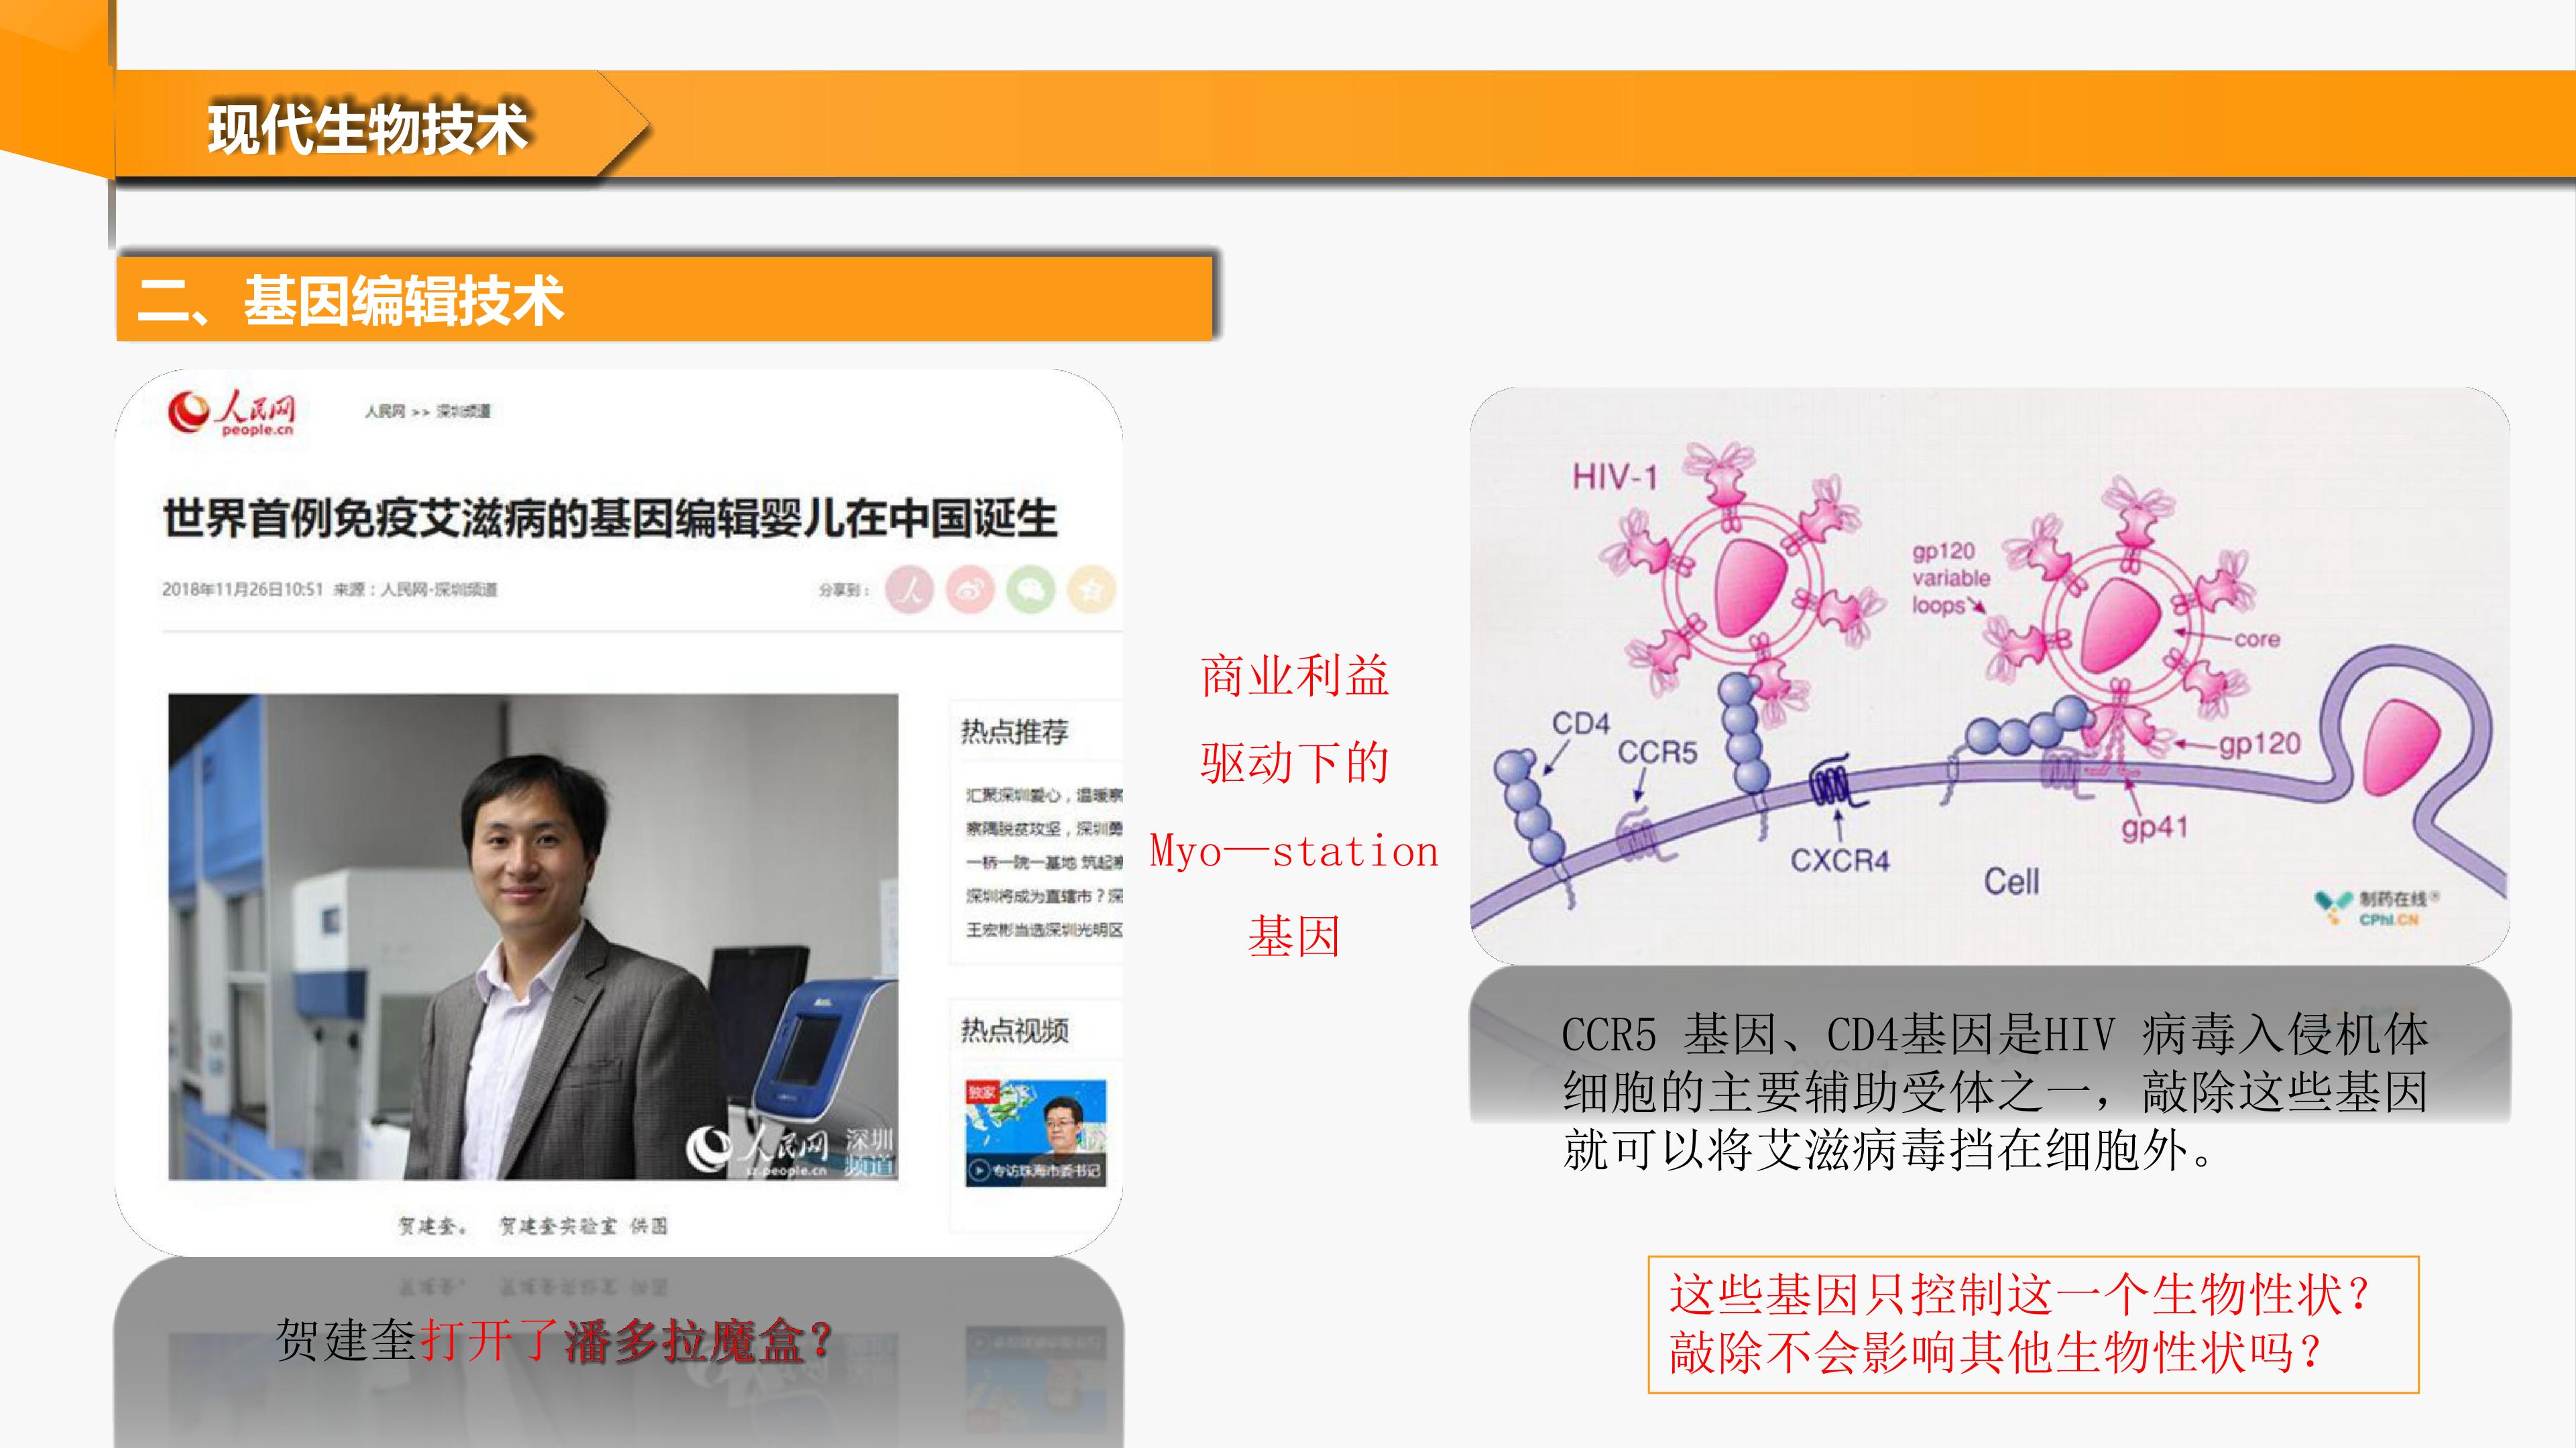Play the 热点视频 video thumbnail

point(1035,1132)
